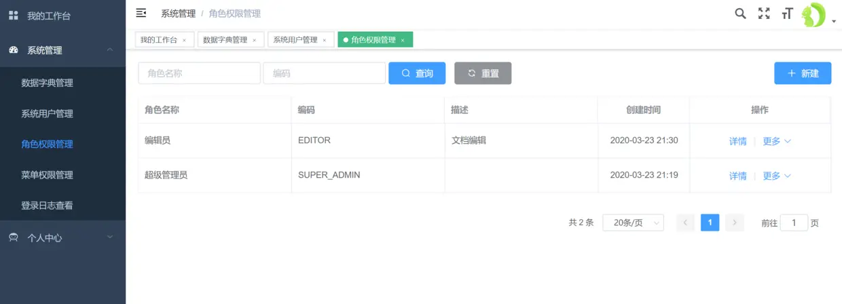Toggle fullscreen mode icon
This screenshot has height=304, width=842.
point(764,13)
